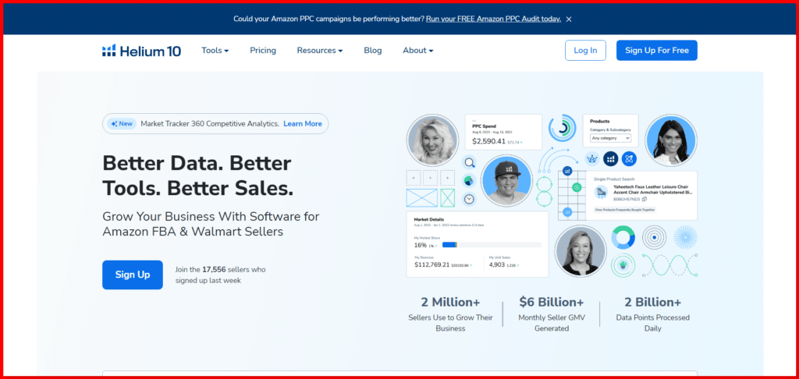This screenshot has height=379, width=799.
Task: Click the man with cap portrait
Action: 506,181
